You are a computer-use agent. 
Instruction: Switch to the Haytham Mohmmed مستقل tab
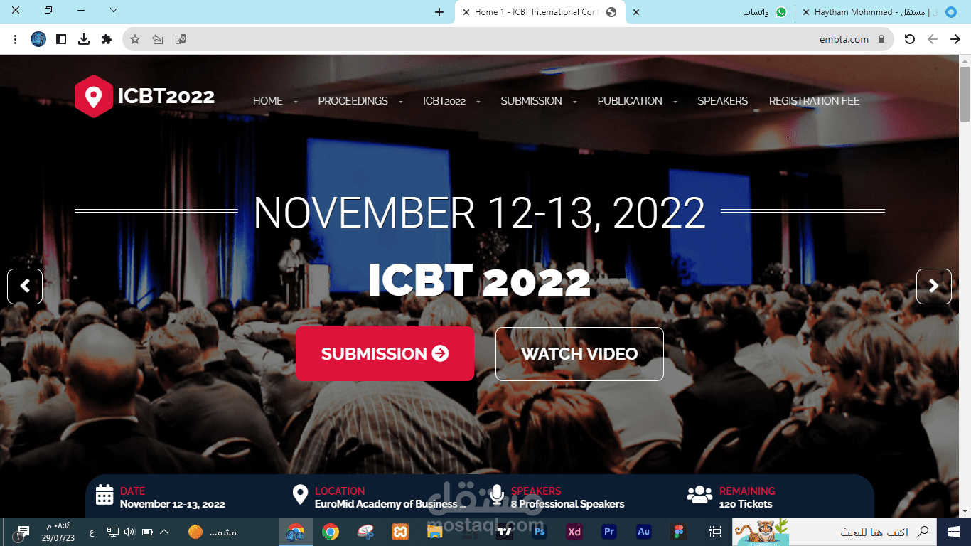(881, 12)
